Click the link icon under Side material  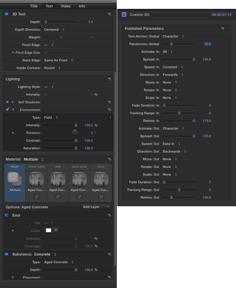click(58, 197)
